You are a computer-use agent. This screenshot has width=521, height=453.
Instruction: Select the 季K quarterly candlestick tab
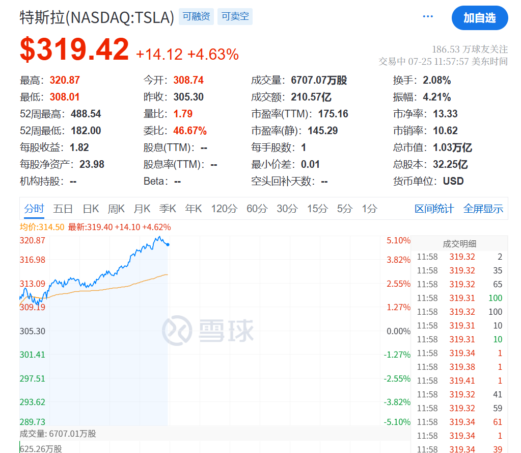[x=168, y=209]
